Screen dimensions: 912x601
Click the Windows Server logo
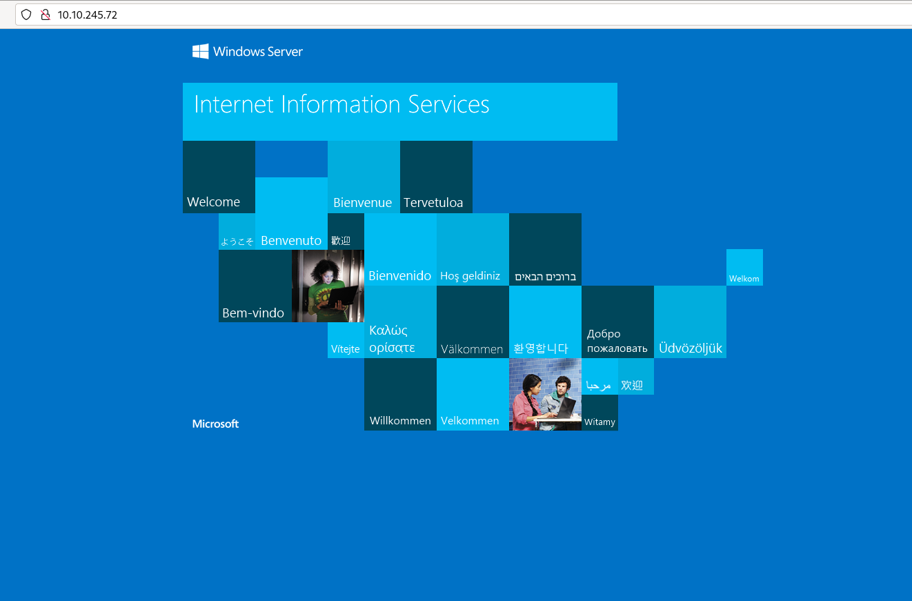click(x=248, y=51)
